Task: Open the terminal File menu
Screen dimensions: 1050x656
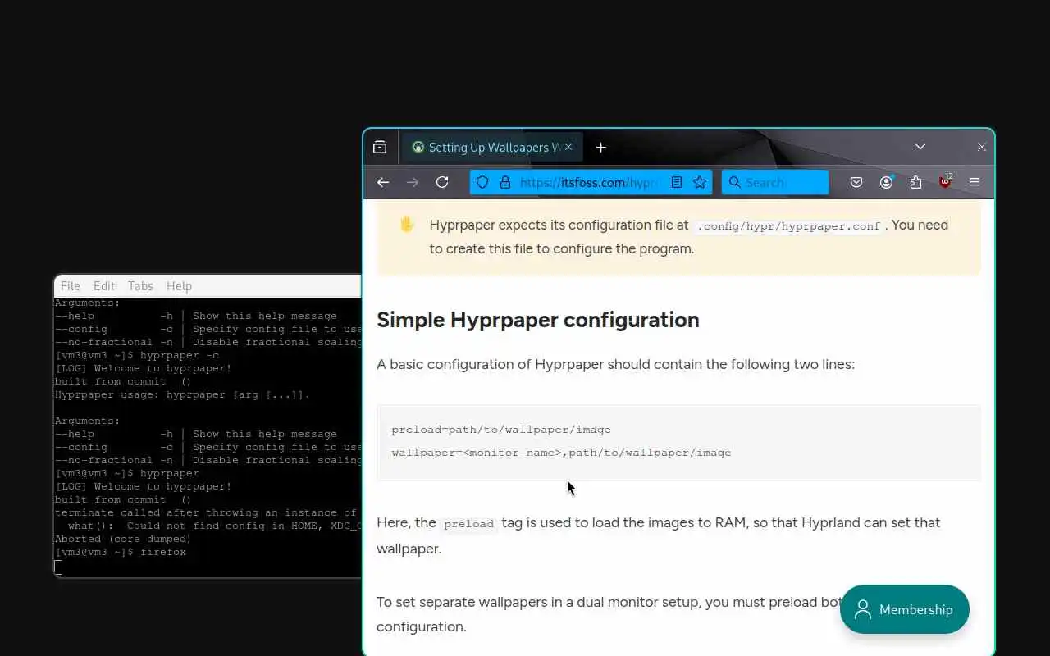Action: [71, 286]
